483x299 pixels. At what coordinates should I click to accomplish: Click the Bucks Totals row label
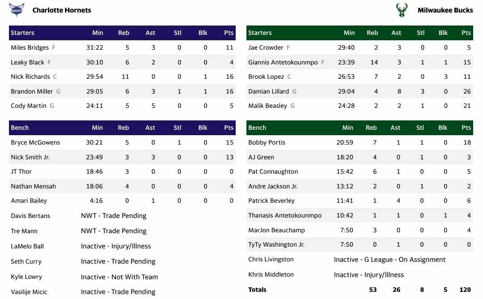[257, 290]
